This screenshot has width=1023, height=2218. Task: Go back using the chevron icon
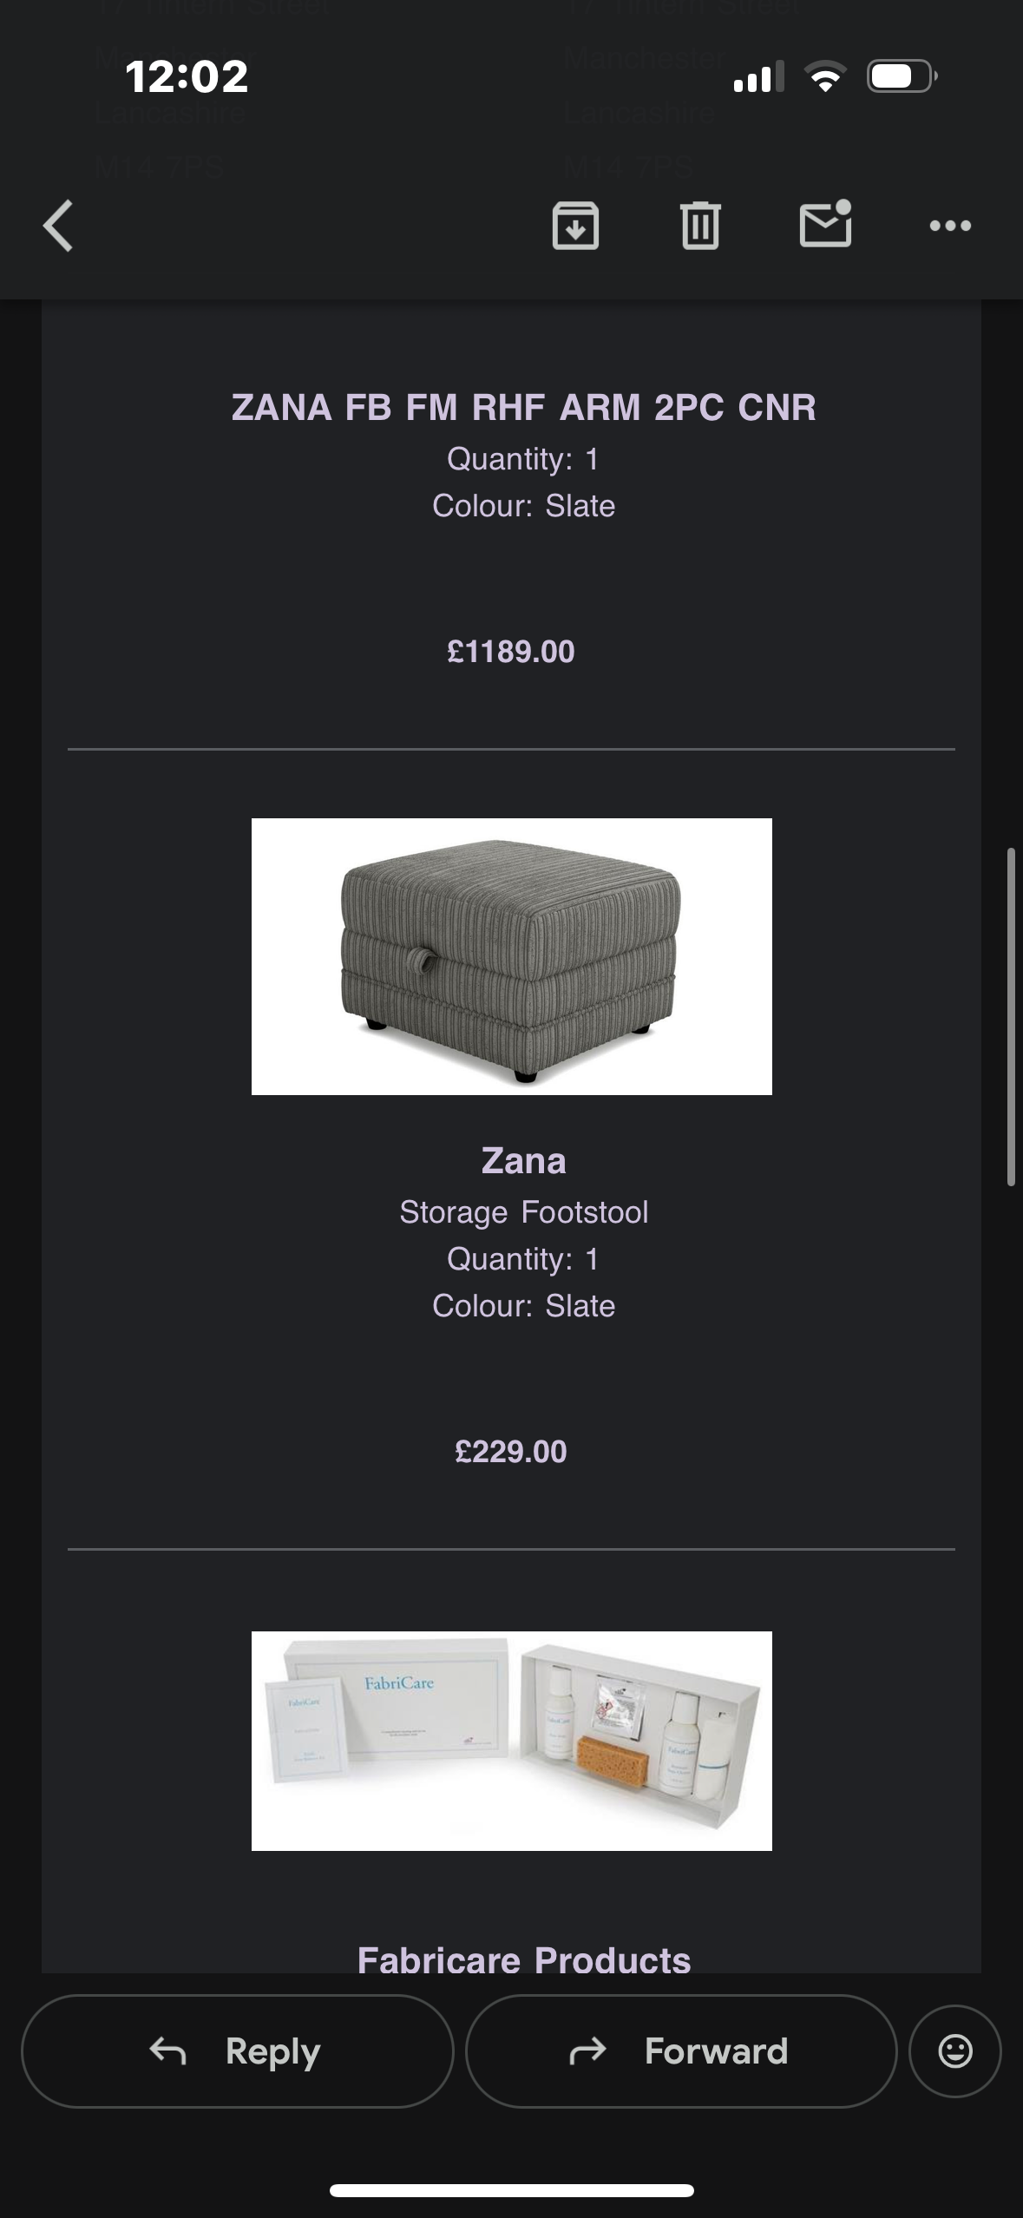[x=57, y=225]
